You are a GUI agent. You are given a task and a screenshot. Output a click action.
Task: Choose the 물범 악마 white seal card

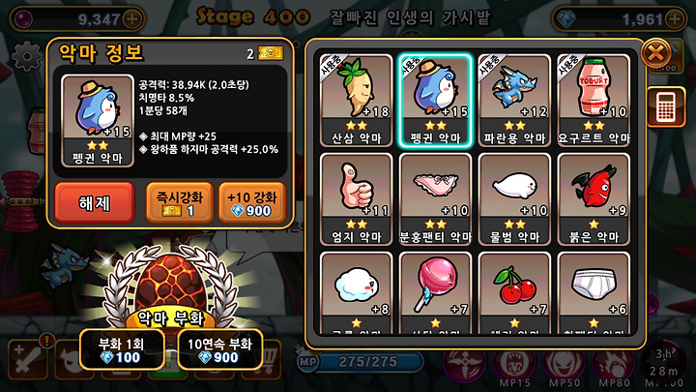(x=514, y=199)
